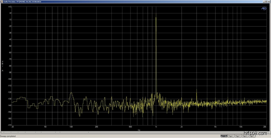
Task: Switch to the Page 1 tab
Action: (224, 136)
